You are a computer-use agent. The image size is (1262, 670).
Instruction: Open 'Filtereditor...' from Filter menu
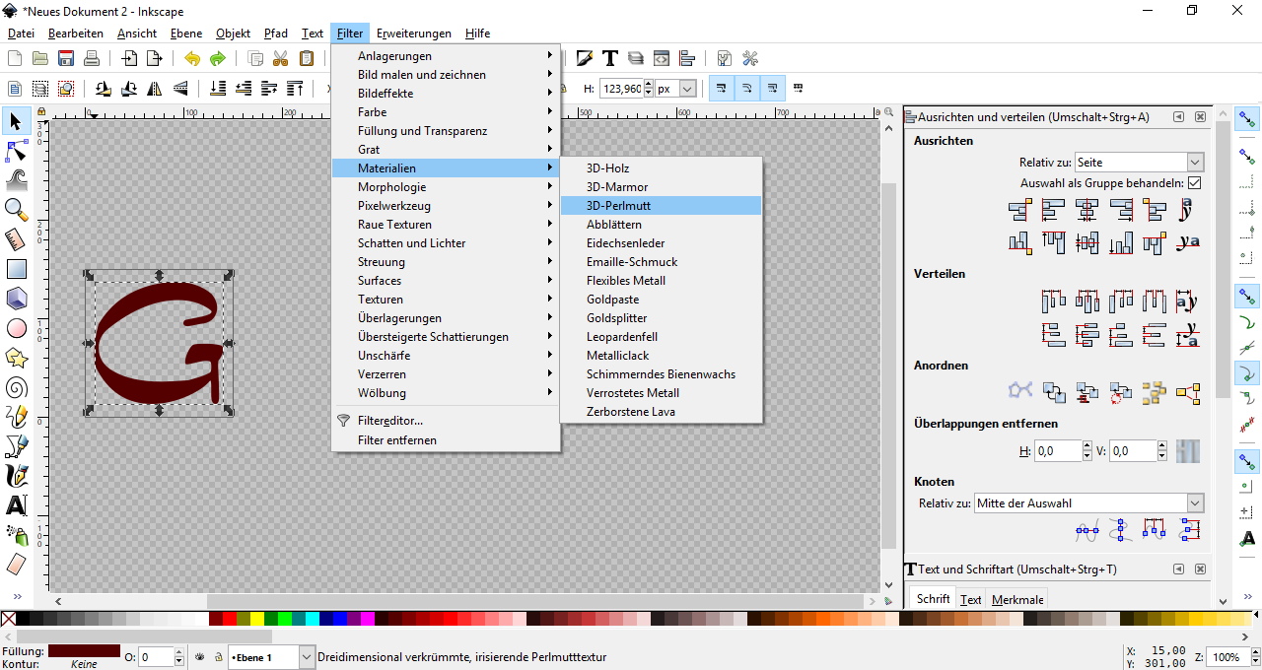tap(389, 421)
